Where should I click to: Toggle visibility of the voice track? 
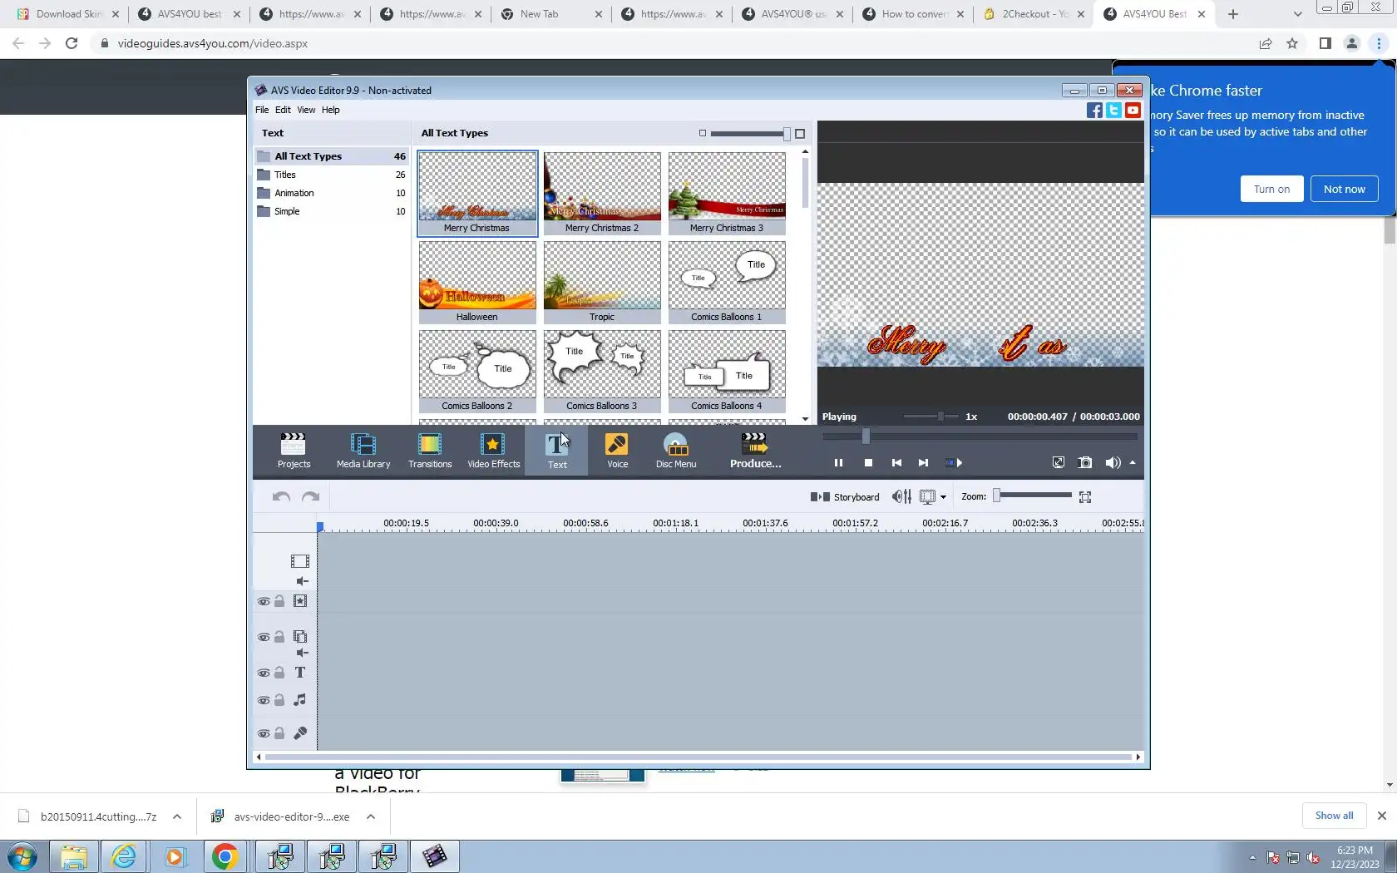pos(264,734)
